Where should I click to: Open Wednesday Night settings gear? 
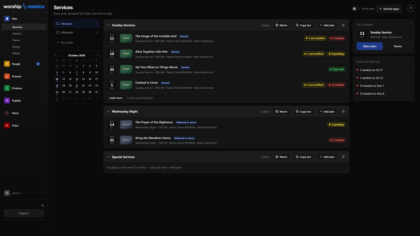[x=343, y=111]
